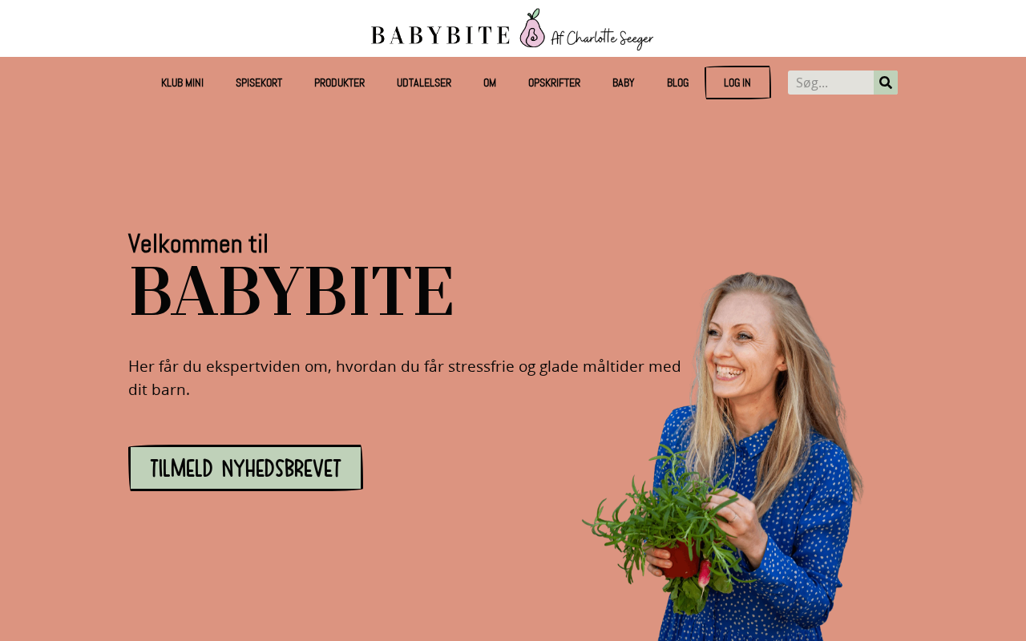The image size is (1026, 641).
Task: Open the Spisekort menu item
Action: pyautogui.click(x=259, y=83)
